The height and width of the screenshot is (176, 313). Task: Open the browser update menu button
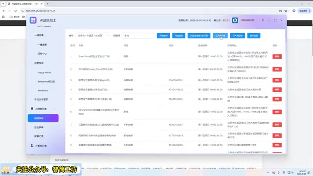point(304,11)
